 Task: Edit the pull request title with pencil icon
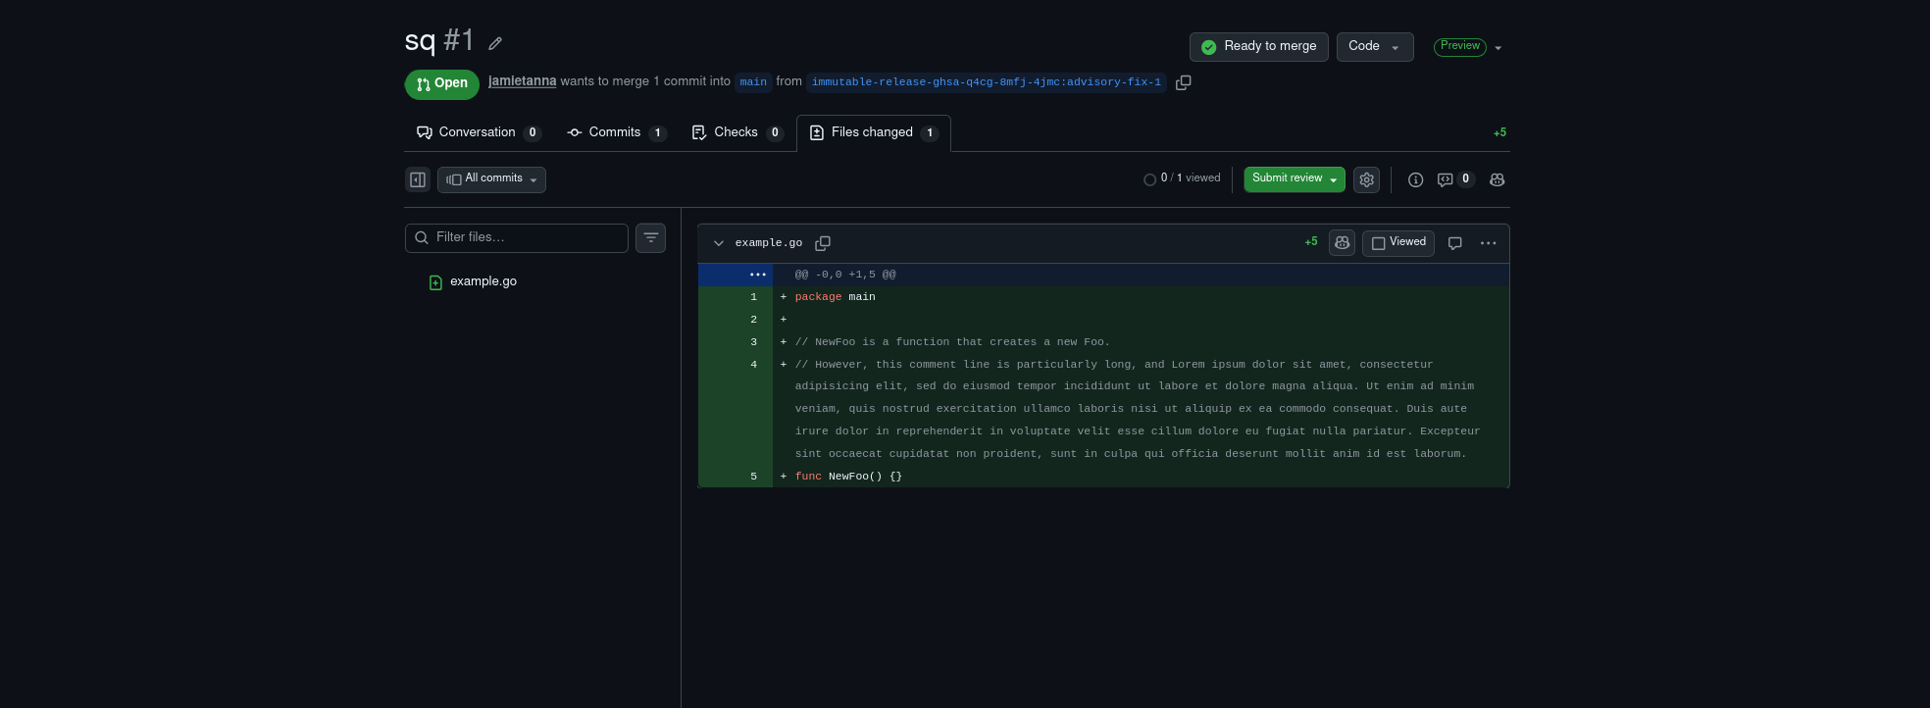tap(495, 43)
